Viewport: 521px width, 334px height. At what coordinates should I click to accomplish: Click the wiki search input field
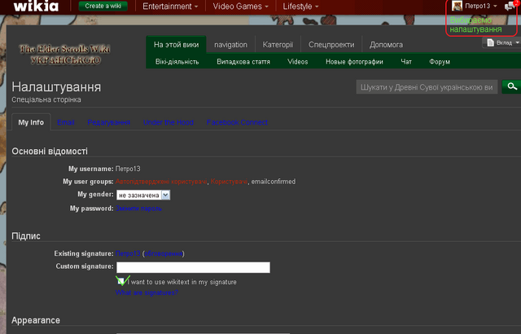(427, 87)
